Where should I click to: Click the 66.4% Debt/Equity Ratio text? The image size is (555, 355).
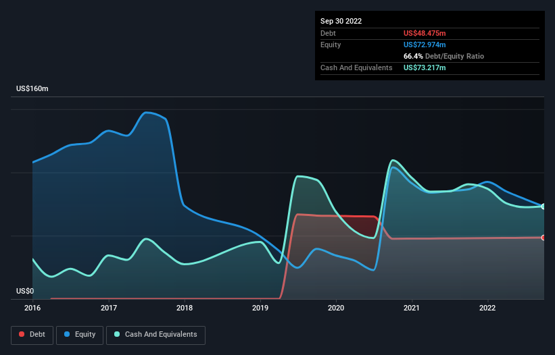[444, 56]
